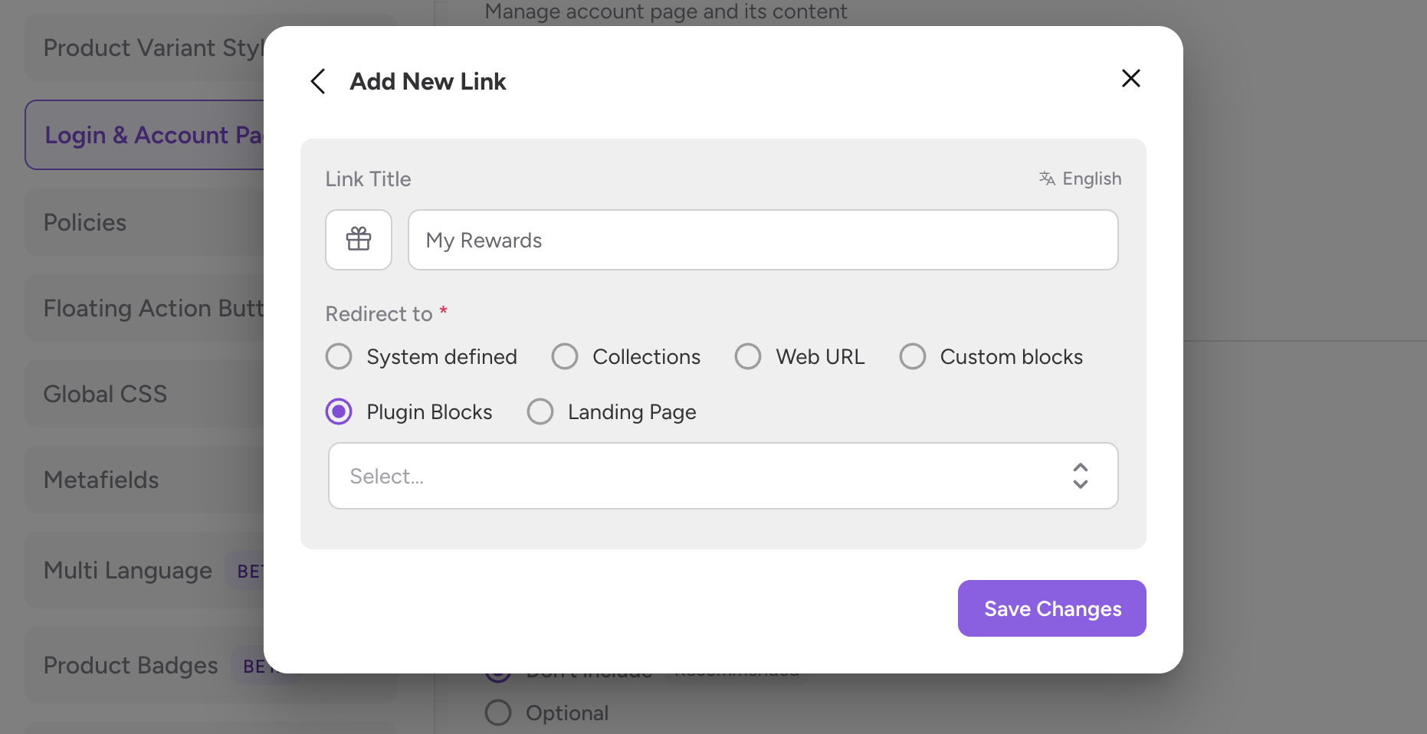Open Multi Language settings
This screenshot has width=1427, height=734.
(x=128, y=571)
